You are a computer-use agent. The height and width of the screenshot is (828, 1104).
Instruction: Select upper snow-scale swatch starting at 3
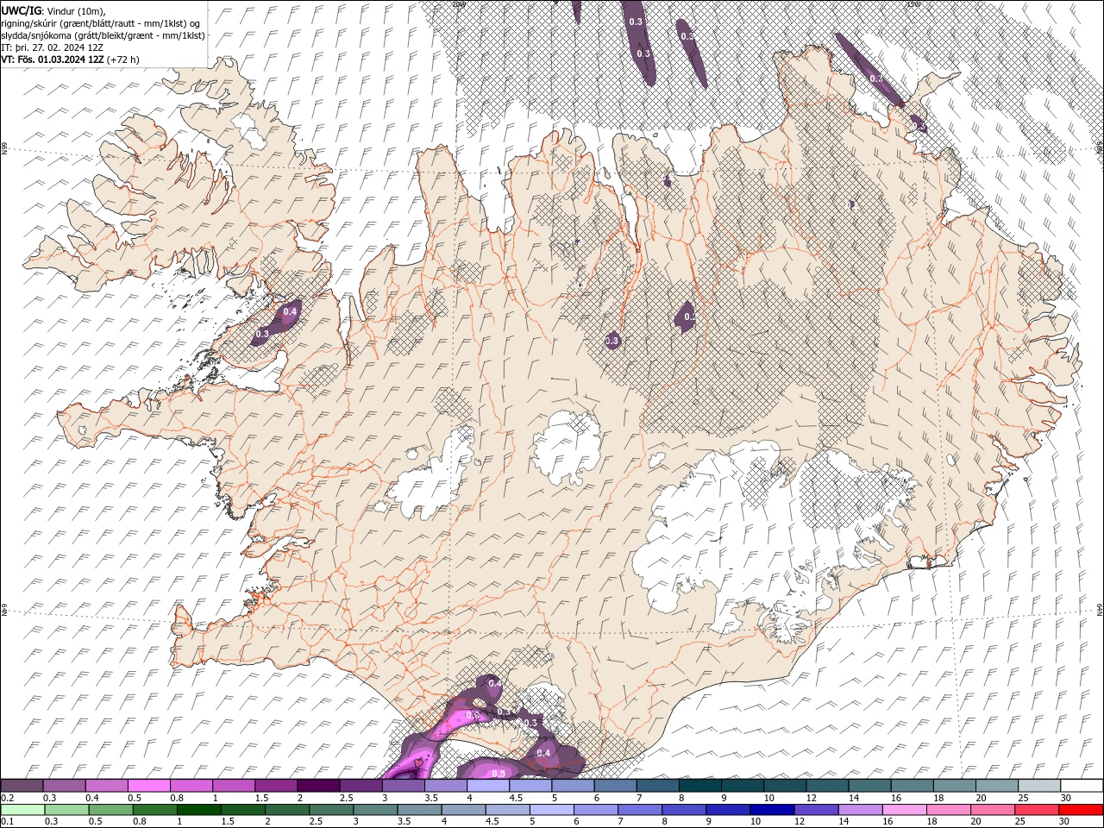(x=403, y=786)
